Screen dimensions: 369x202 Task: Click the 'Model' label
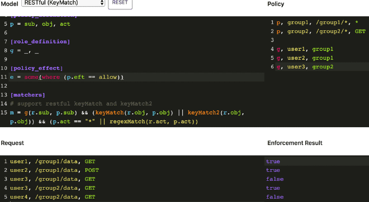point(10,4)
